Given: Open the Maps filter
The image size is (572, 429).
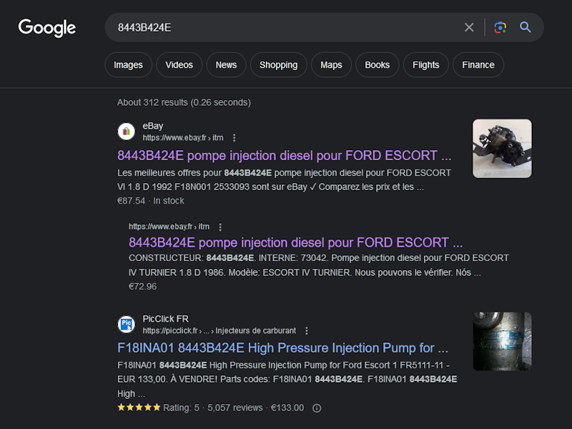Looking at the screenshot, I should click(331, 65).
